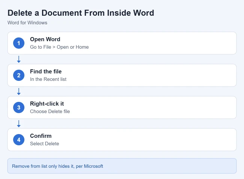
Task: Click the text "Go to File > Open or Home"
Action: (59, 47)
